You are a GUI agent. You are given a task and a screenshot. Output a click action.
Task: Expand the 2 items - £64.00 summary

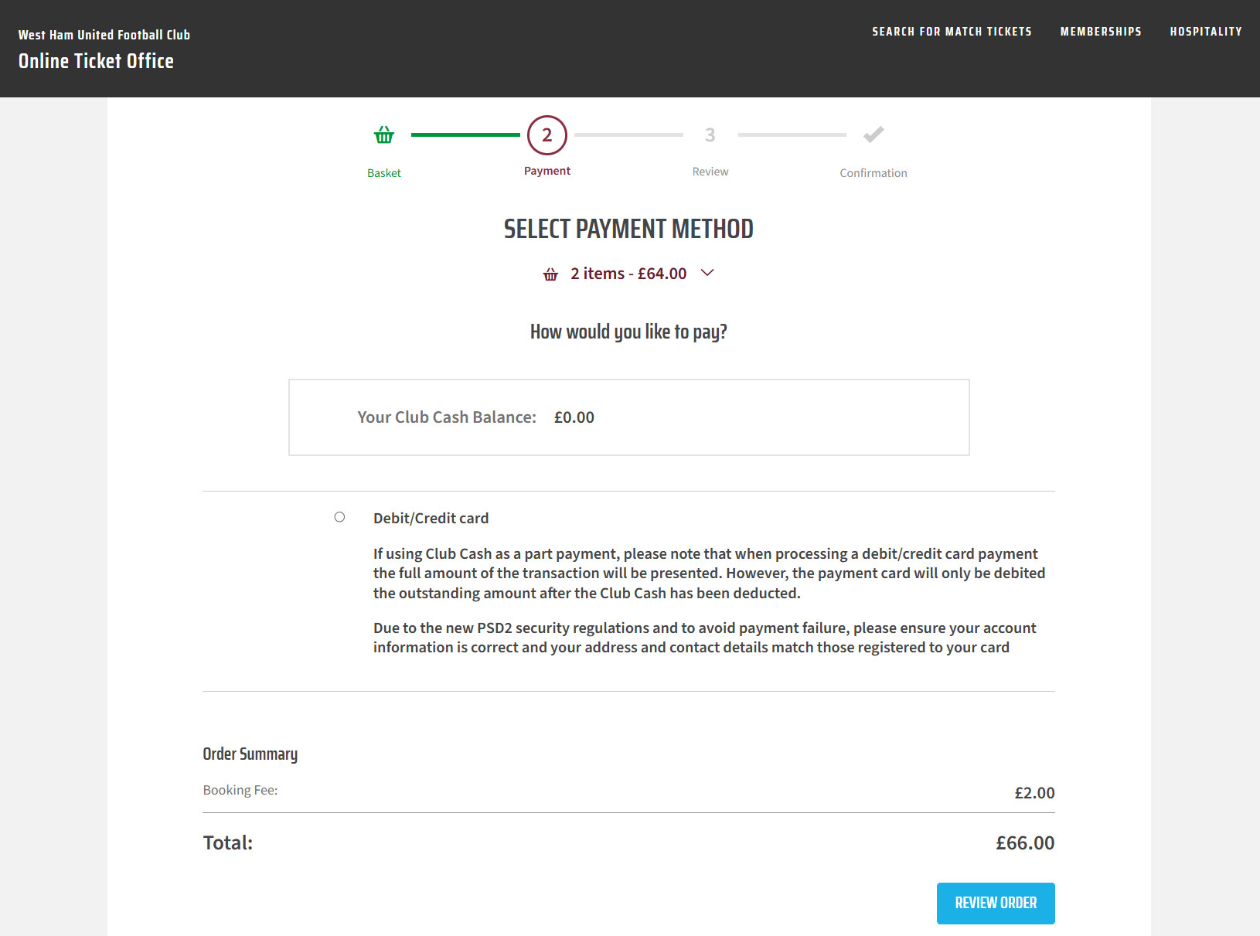coord(628,274)
